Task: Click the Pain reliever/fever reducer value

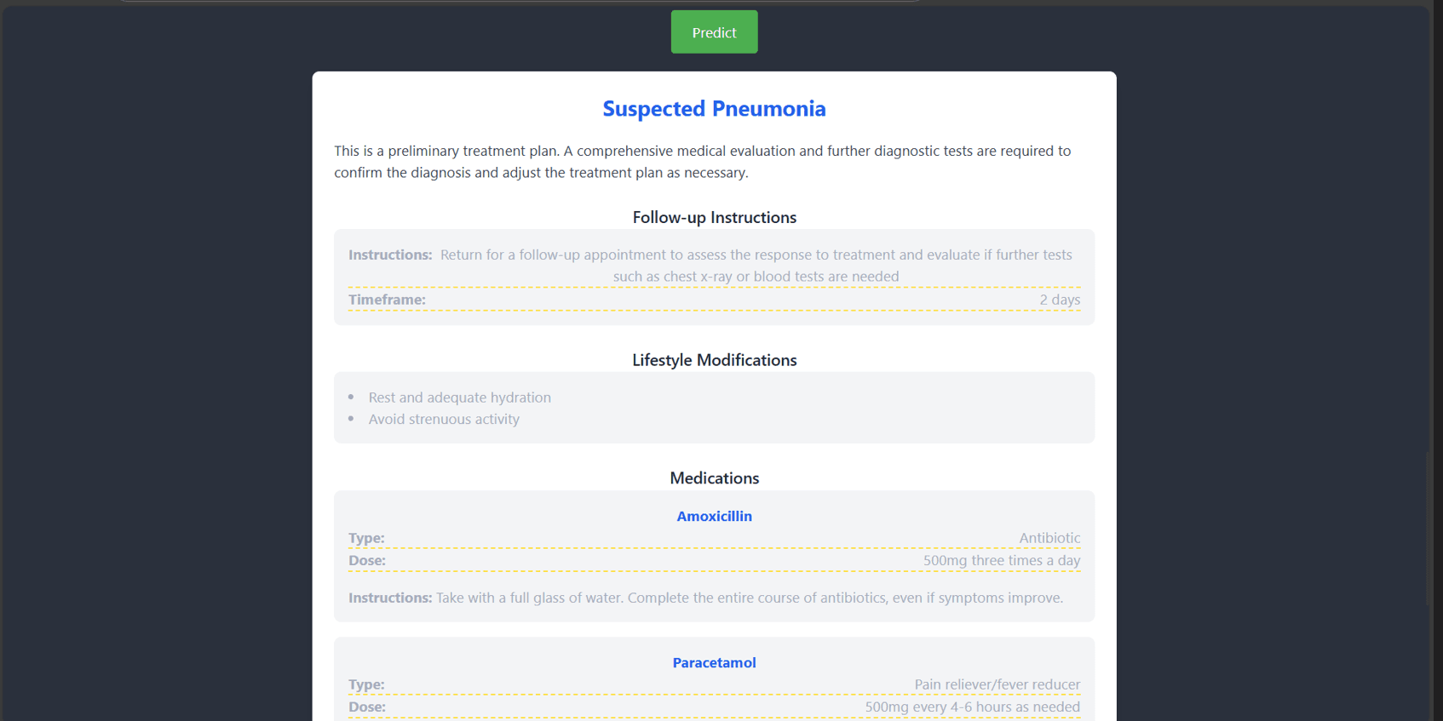Action: point(997,684)
